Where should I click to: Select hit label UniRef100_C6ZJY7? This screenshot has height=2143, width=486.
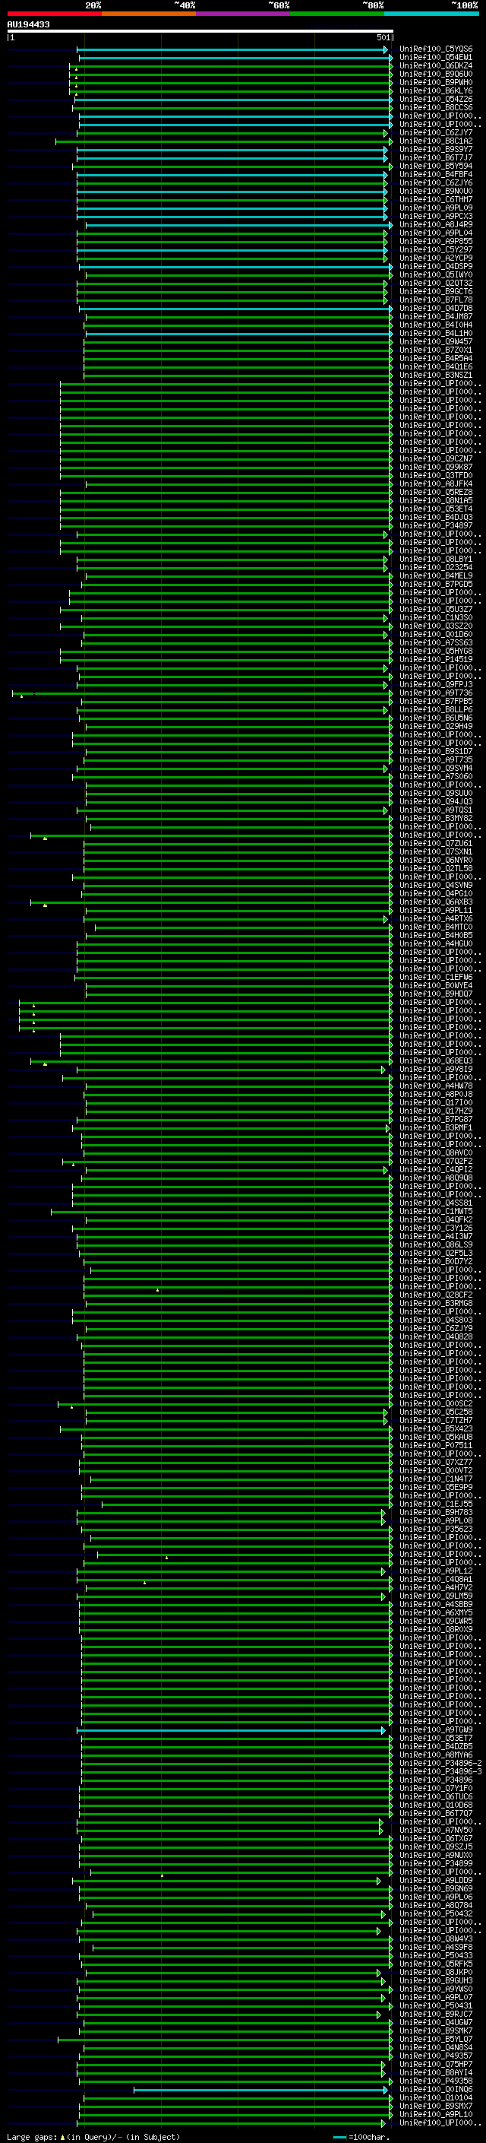click(x=435, y=132)
